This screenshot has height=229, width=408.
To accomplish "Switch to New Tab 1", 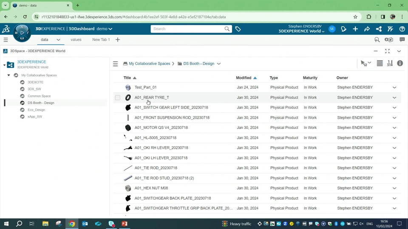I will point(101,40).
